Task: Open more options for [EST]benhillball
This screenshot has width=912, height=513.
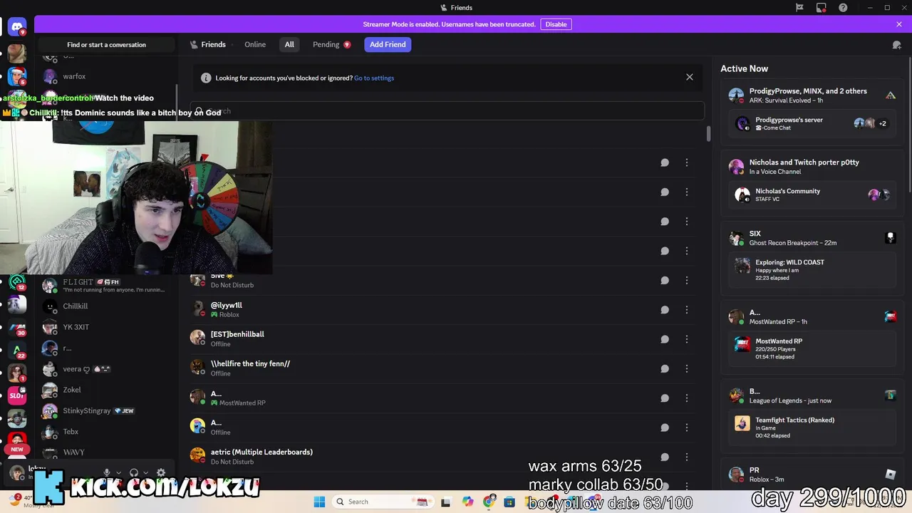Action: tap(687, 339)
